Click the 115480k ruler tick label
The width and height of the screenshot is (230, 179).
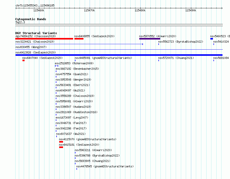(140, 10)
